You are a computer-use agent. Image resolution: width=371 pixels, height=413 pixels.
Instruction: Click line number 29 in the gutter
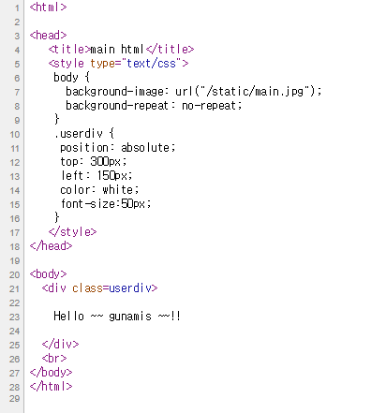tap(15, 398)
